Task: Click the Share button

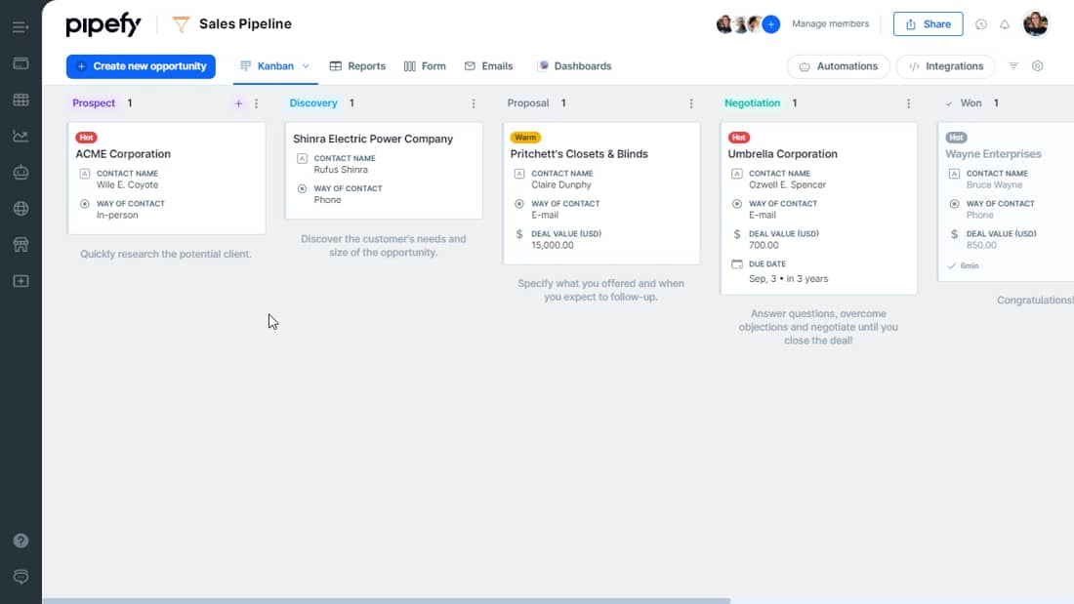Action: tap(929, 24)
